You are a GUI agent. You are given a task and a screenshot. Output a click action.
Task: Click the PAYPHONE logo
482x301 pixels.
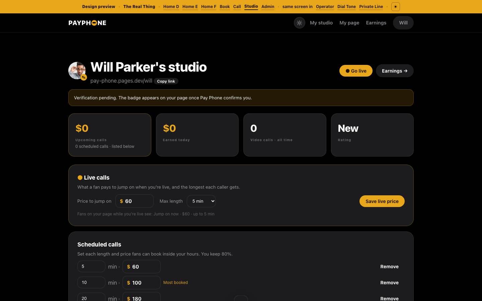(x=87, y=23)
